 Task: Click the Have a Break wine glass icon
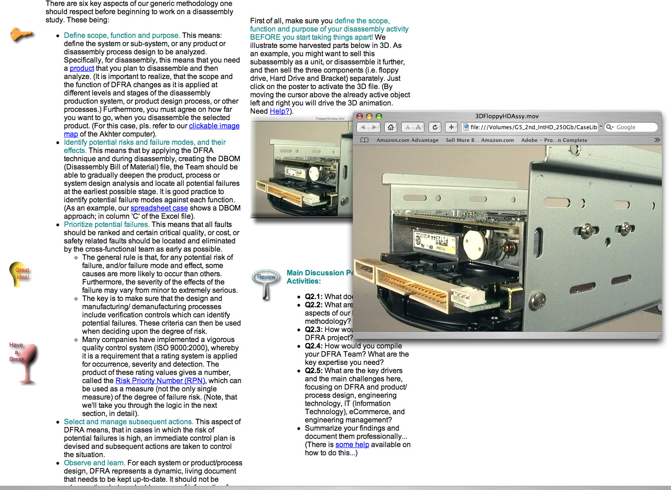point(24,363)
